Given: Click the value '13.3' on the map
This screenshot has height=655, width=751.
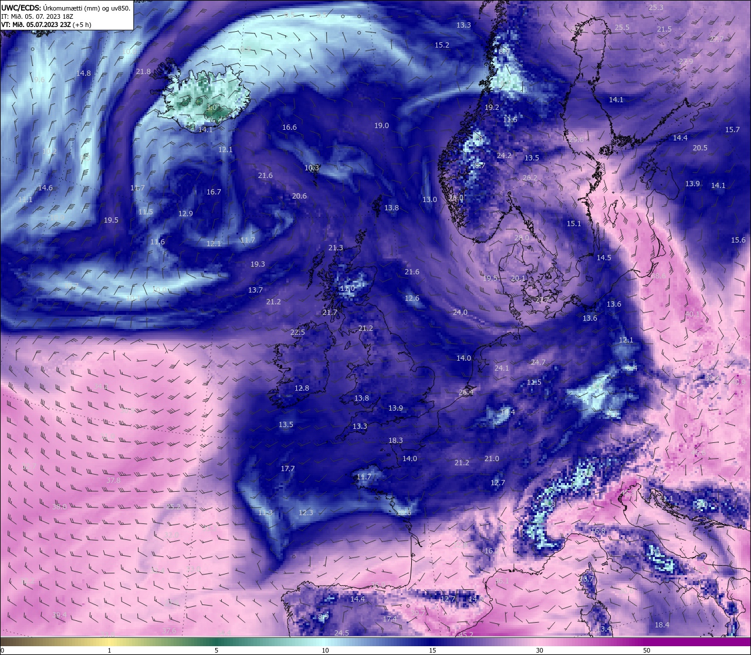Looking at the screenshot, I should pos(464,25).
